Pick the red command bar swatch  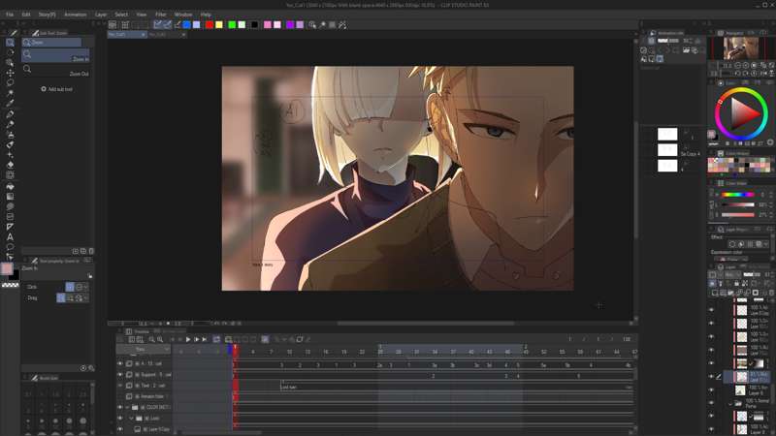210,25
